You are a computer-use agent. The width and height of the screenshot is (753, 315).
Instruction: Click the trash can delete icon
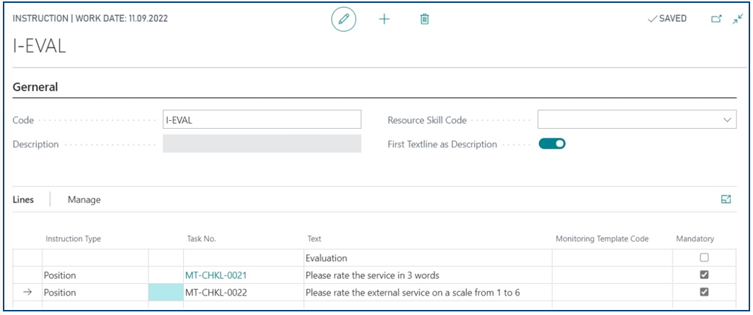point(424,19)
